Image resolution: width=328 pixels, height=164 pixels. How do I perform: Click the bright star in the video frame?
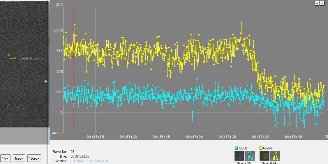point(45,82)
